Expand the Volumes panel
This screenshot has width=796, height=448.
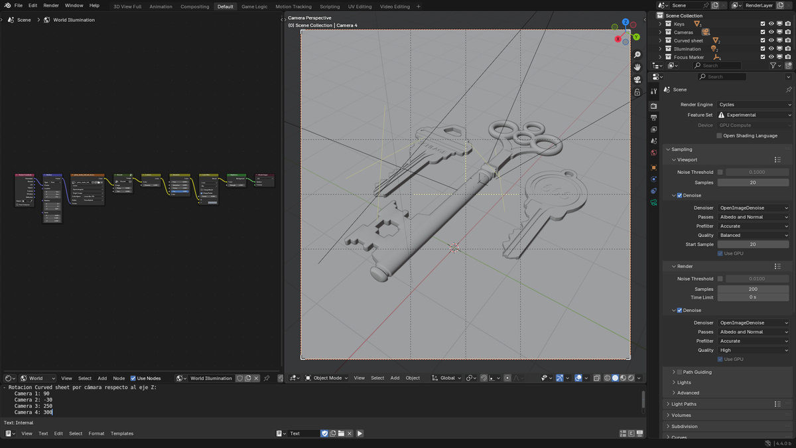coord(681,415)
